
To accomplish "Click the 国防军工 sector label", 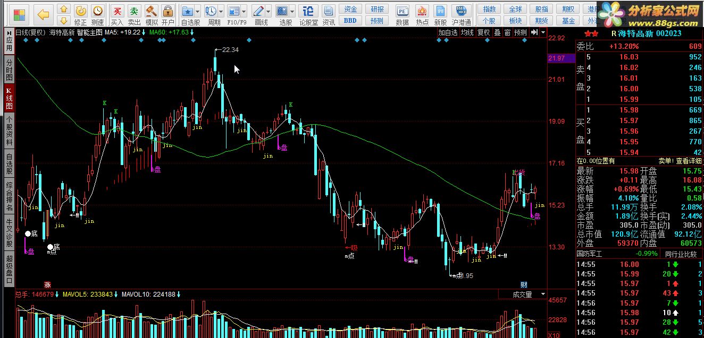I will pos(590,254).
